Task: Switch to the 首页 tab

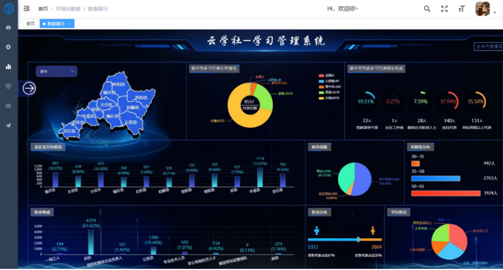Action: pos(31,23)
